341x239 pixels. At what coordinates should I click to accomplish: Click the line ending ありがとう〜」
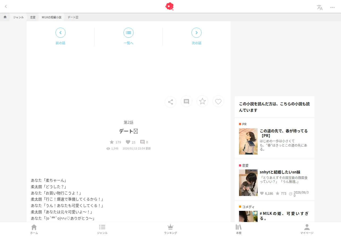[63, 219]
